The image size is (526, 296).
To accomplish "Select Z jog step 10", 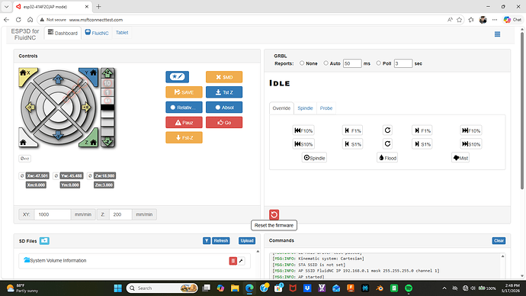I will (107, 83).
